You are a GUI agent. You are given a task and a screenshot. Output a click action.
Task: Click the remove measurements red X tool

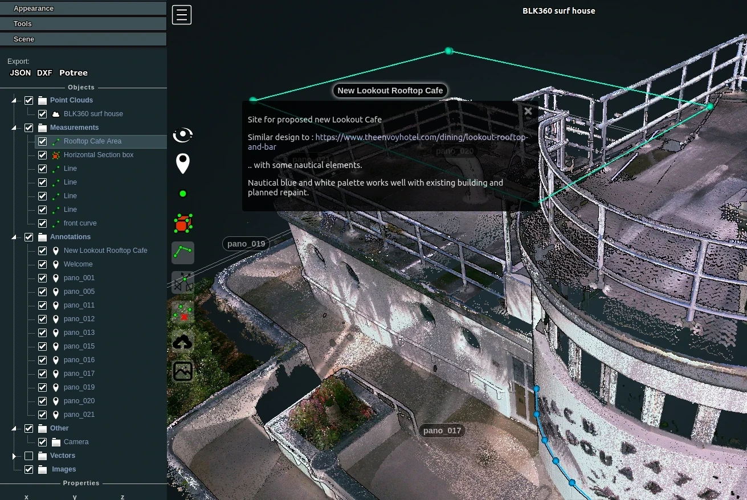(x=183, y=312)
